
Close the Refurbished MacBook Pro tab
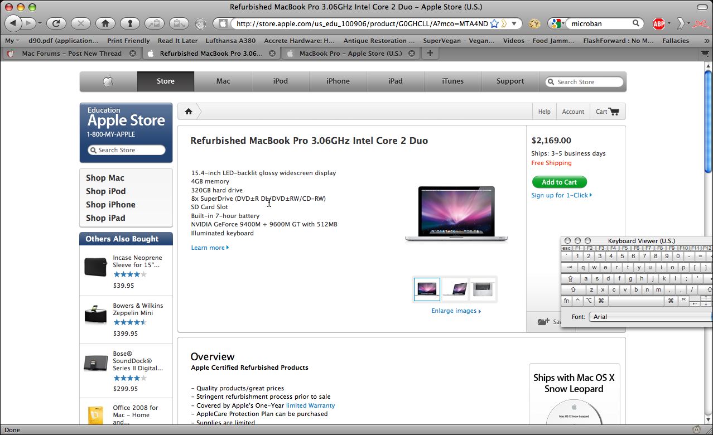[272, 54]
